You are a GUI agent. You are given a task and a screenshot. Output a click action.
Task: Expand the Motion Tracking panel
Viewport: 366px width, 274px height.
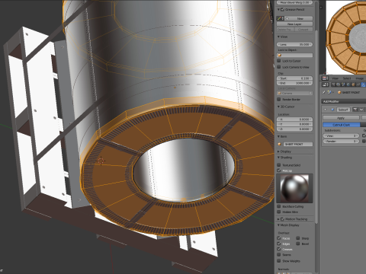278,219
